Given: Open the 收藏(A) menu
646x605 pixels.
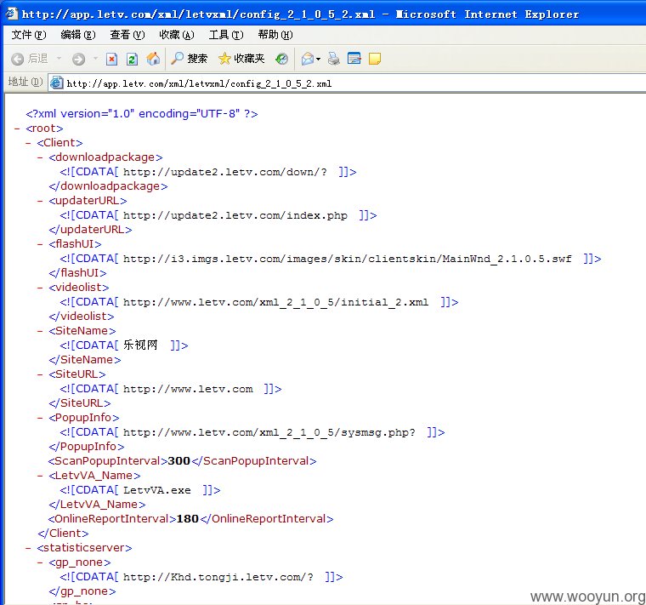Looking at the screenshot, I should (177, 35).
